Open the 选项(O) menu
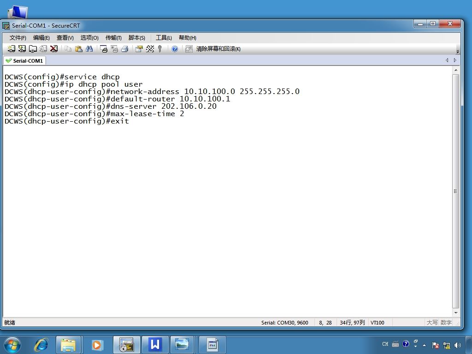Viewport: 472px width, 354px height. 89,38
